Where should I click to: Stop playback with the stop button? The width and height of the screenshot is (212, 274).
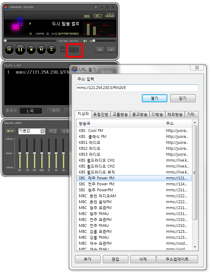pos(31,50)
